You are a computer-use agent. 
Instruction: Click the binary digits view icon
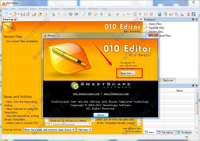(x=151, y=14)
